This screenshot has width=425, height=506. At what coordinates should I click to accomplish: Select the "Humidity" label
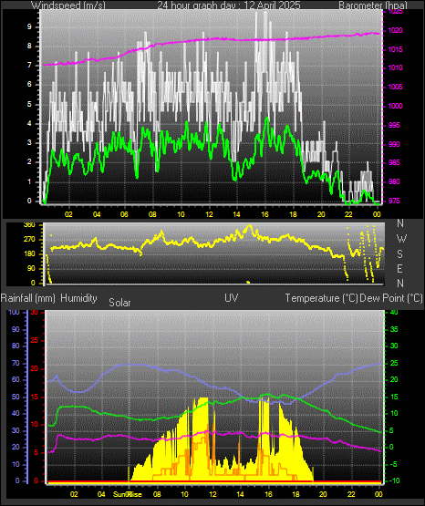pyautogui.click(x=78, y=298)
